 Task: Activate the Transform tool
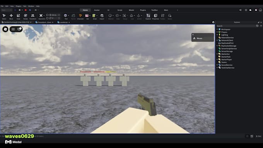click(x=33, y=17)
